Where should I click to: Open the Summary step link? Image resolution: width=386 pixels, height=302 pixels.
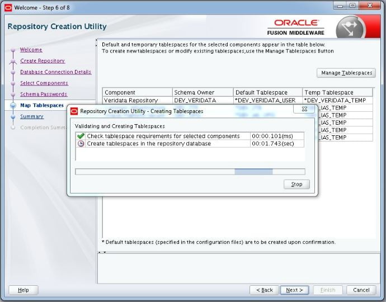pos(32,116)
